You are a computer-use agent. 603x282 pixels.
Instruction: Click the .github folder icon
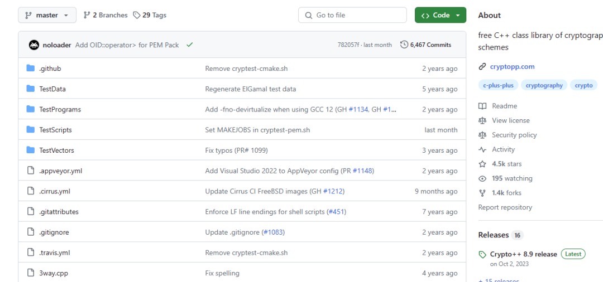(x=31, y=69)
